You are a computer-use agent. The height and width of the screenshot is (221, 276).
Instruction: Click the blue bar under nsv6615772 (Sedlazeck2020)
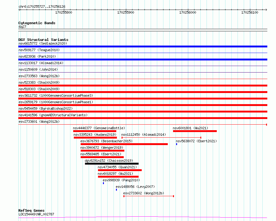coord(143,46)
